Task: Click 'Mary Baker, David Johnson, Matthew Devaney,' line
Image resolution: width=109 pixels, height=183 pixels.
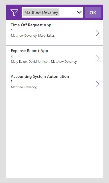Action: tap(44, 62)
